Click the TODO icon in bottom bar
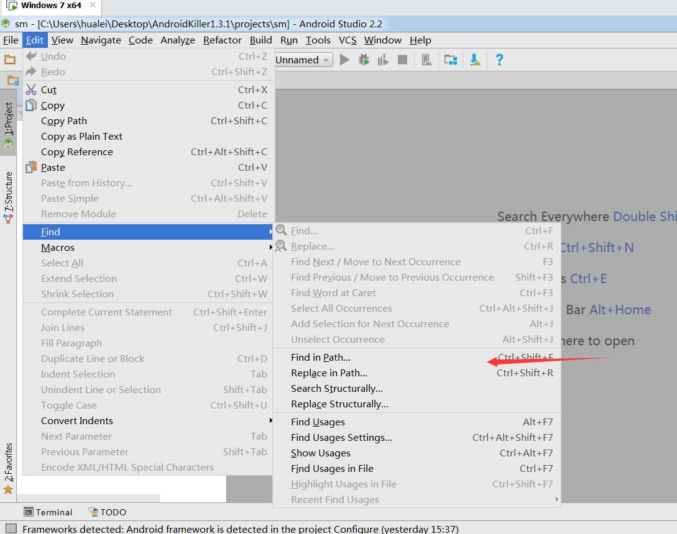Screen dimensions: 677x534 (x=93, y=512)
